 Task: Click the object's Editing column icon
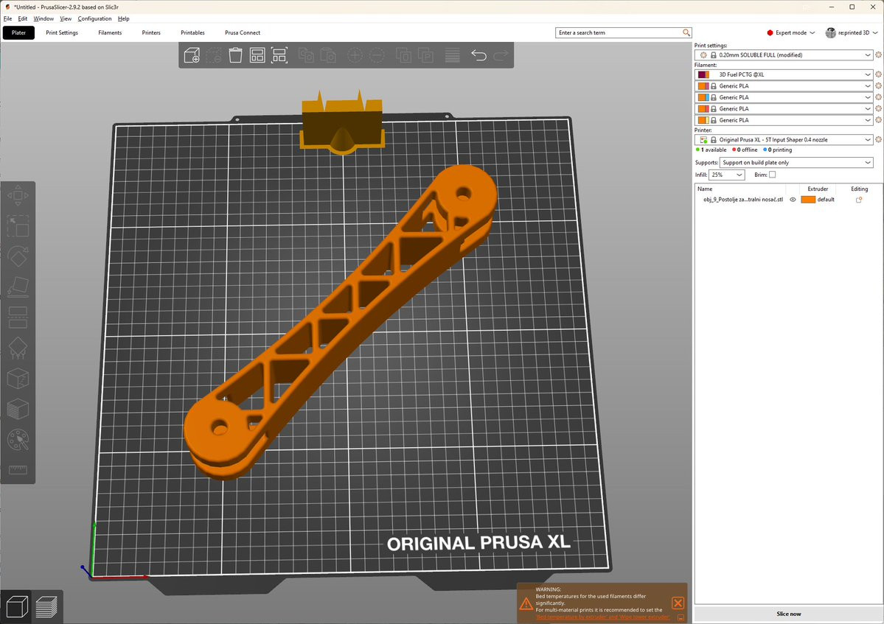click(859, 200)
